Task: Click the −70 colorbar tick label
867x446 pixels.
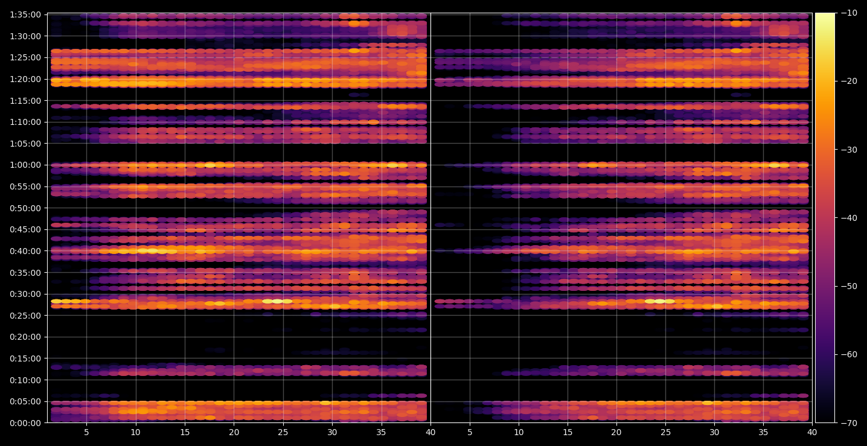Action: 849,423
